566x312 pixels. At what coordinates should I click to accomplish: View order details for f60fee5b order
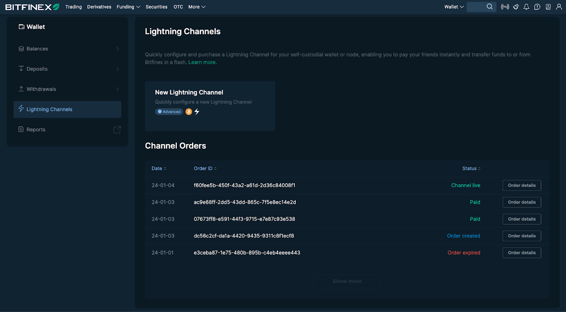coord(522,185)
